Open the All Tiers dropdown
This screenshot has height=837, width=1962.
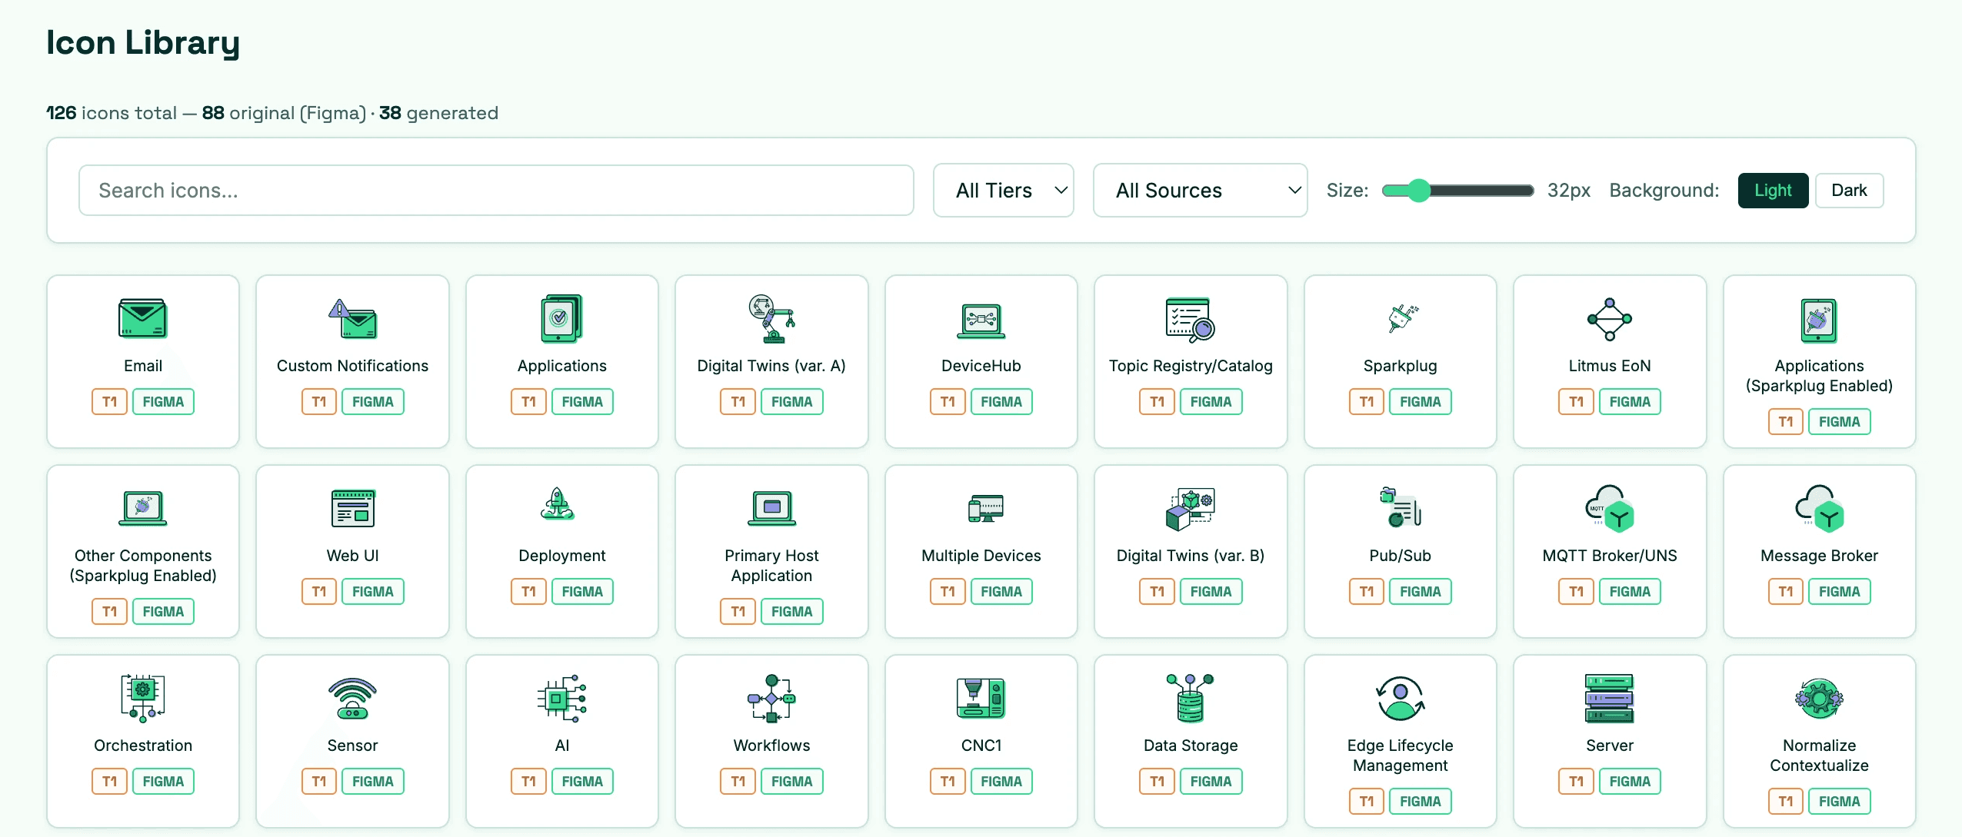1003,191
